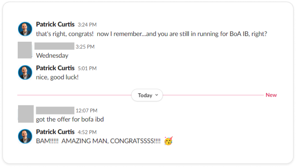Click the red New messages marker
296x167 pixels.
[x=271, y=95]
